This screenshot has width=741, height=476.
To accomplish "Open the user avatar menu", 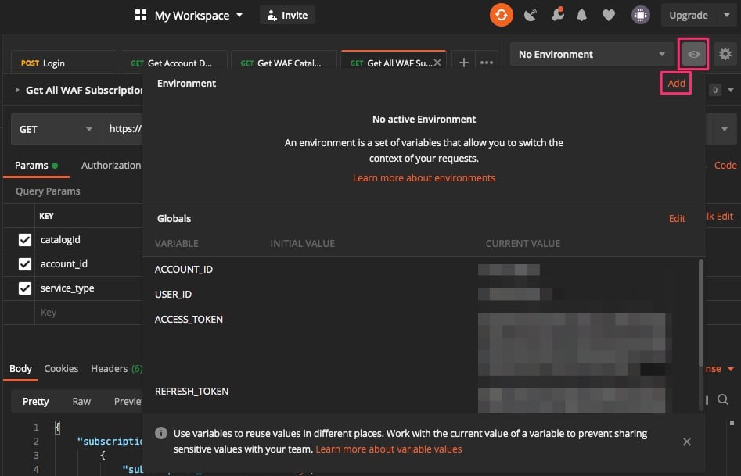I will 640,15.
